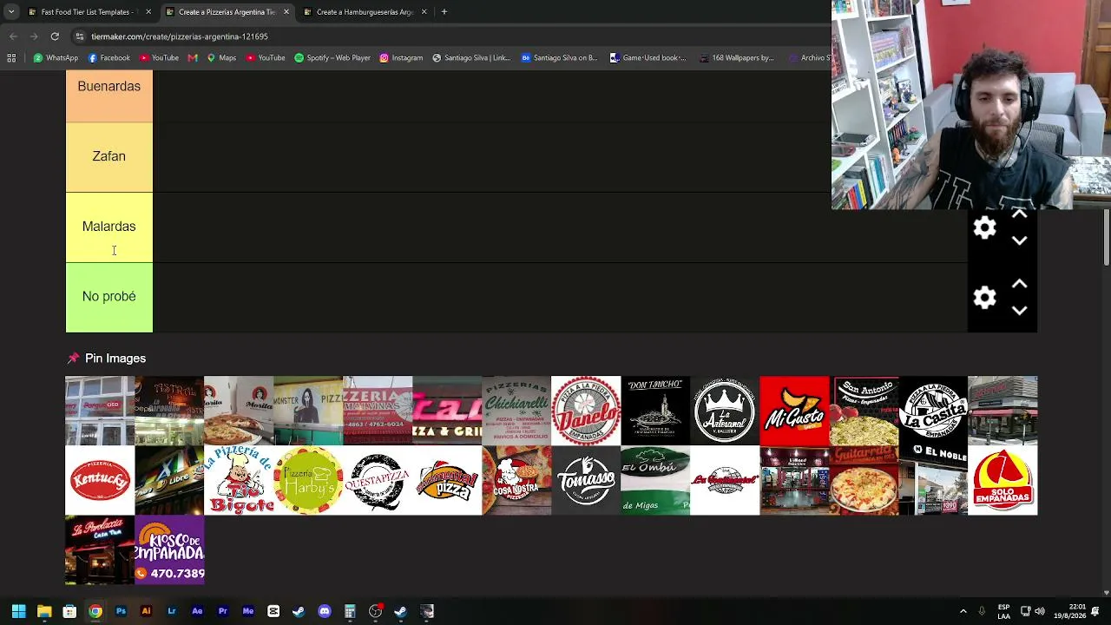Screen dimensions: 1111x625
Task: Close the Create a Hamburgueserías tab
Action: (x=424, y=12)
